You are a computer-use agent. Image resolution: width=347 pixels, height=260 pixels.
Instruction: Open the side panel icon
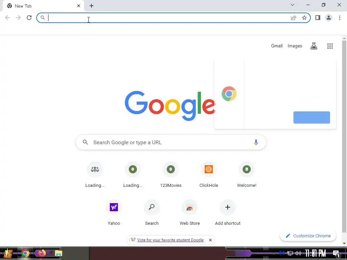318,18
